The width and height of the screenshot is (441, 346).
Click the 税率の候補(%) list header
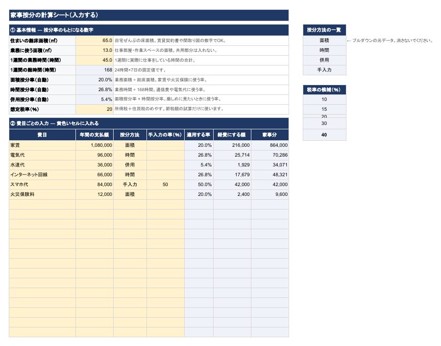tap(324, 90)
